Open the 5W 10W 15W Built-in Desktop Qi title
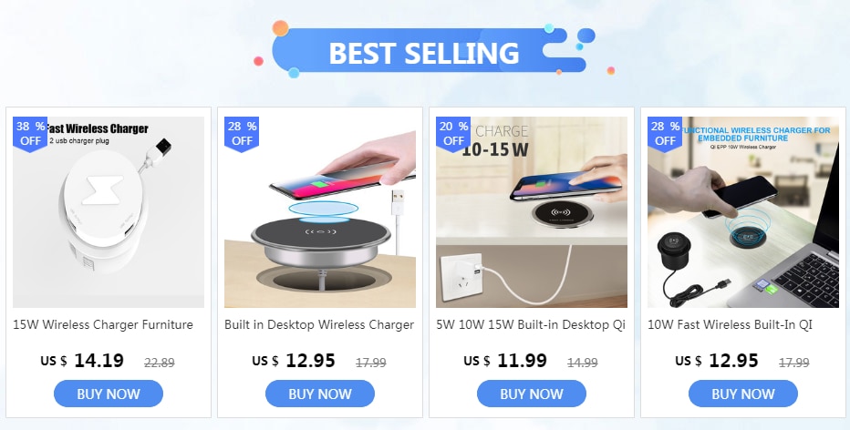Image resolution: width=850 pixels, height=430 pixels. (x=531, y=325)
